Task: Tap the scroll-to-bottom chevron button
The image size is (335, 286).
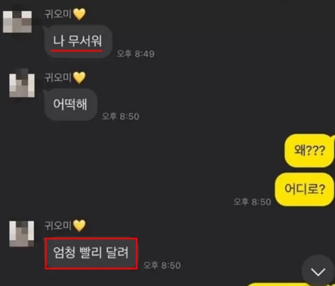Action: coord(318,271)
